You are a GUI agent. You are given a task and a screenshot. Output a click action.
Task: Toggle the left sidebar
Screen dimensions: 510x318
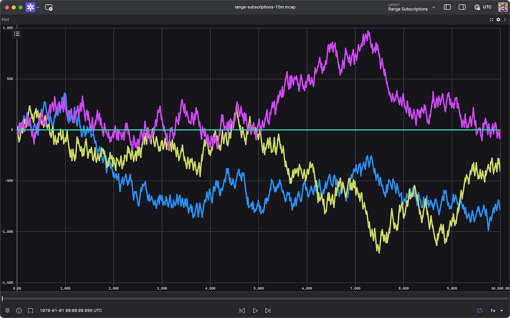pyautogui.click(x=447, y=7)
